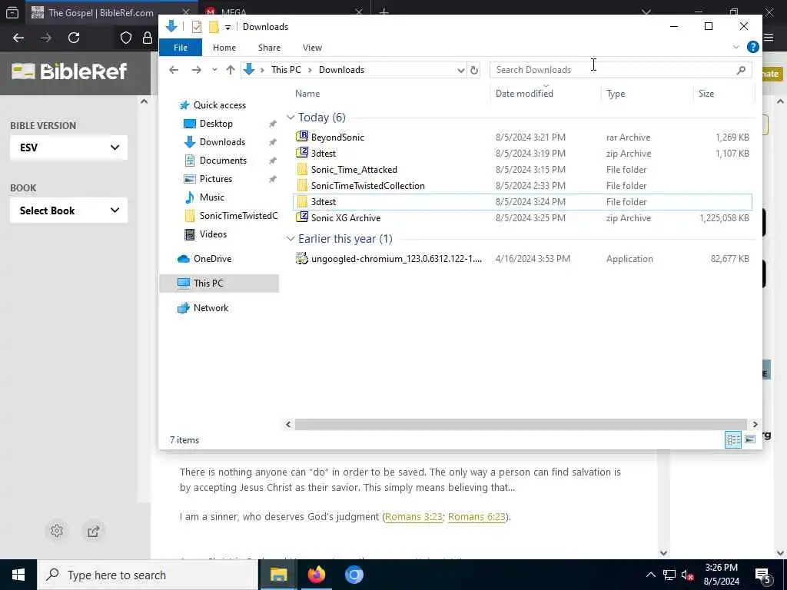
Task: Select Pictures in navigation pane
Action: coord(216,179)
